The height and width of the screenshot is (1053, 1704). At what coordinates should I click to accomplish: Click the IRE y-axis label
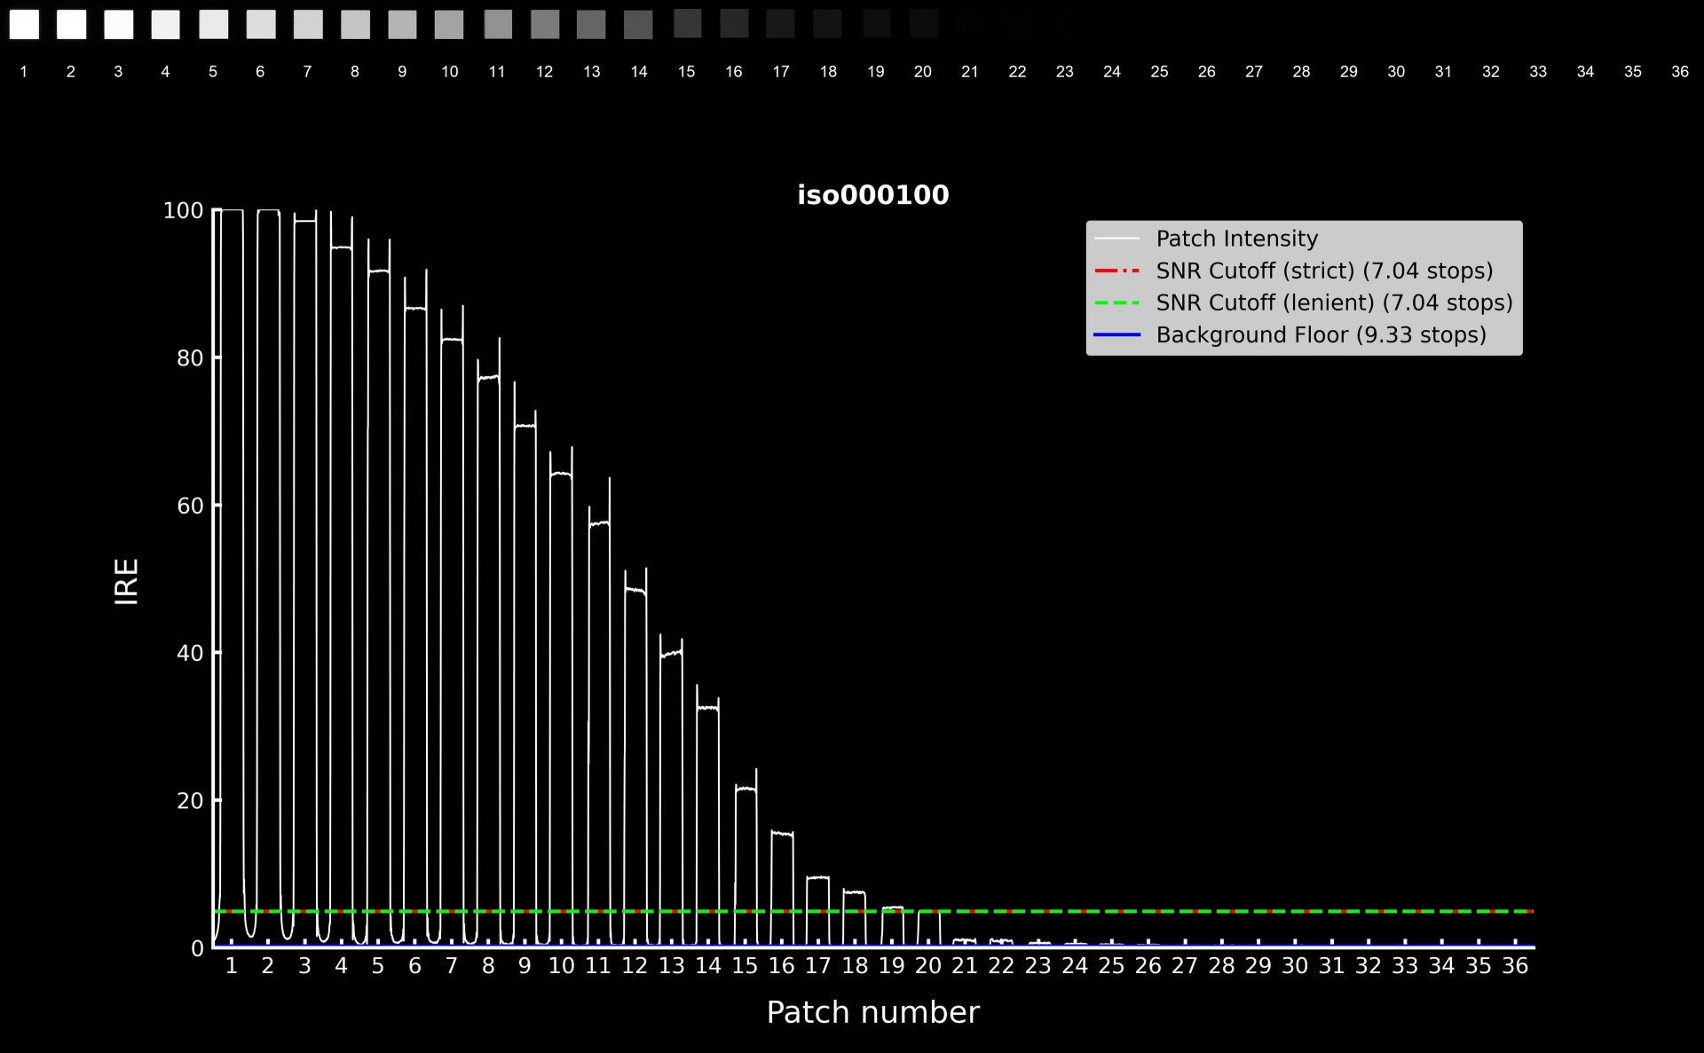tap(127, 581)
